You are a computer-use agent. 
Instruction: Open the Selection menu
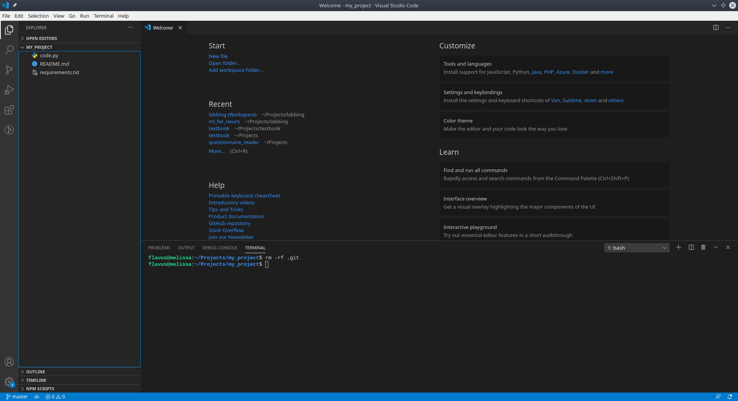(x=38, y=16)
